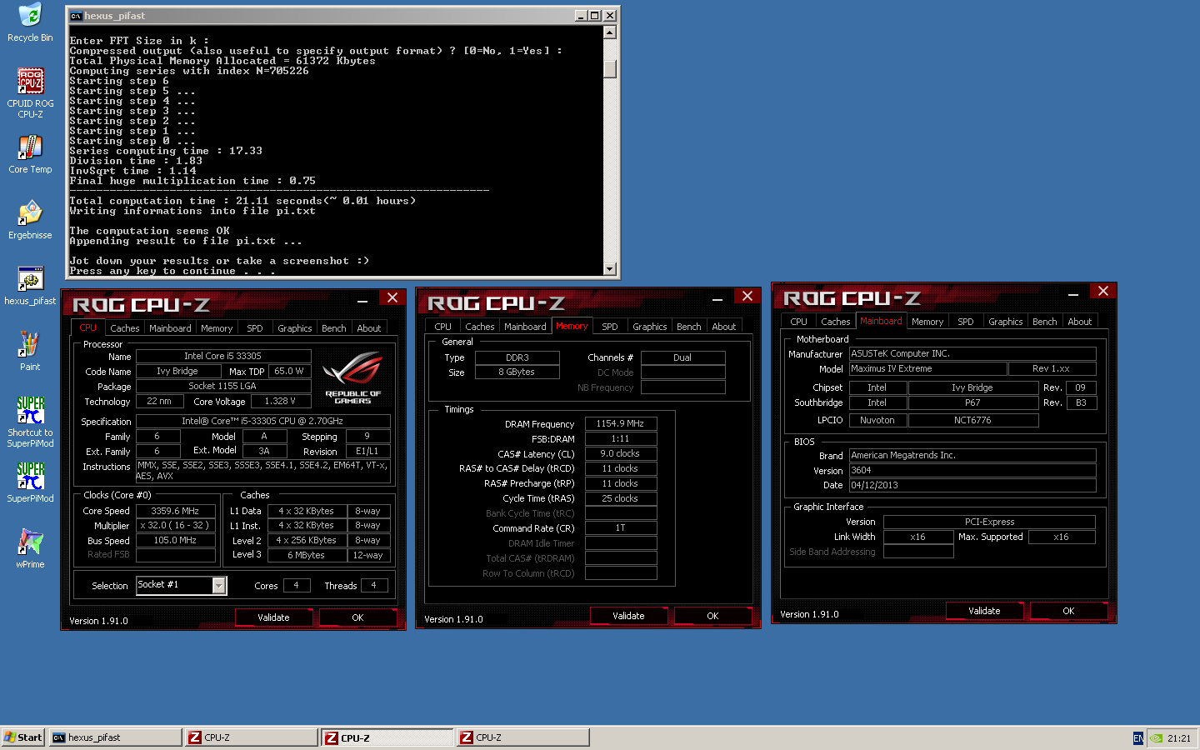
Task: Click console scrollbar up arrow
Action: 610,32
